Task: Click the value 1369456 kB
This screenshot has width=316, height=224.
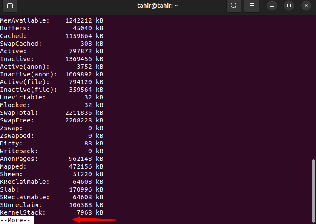Action: tap(84, 59)
